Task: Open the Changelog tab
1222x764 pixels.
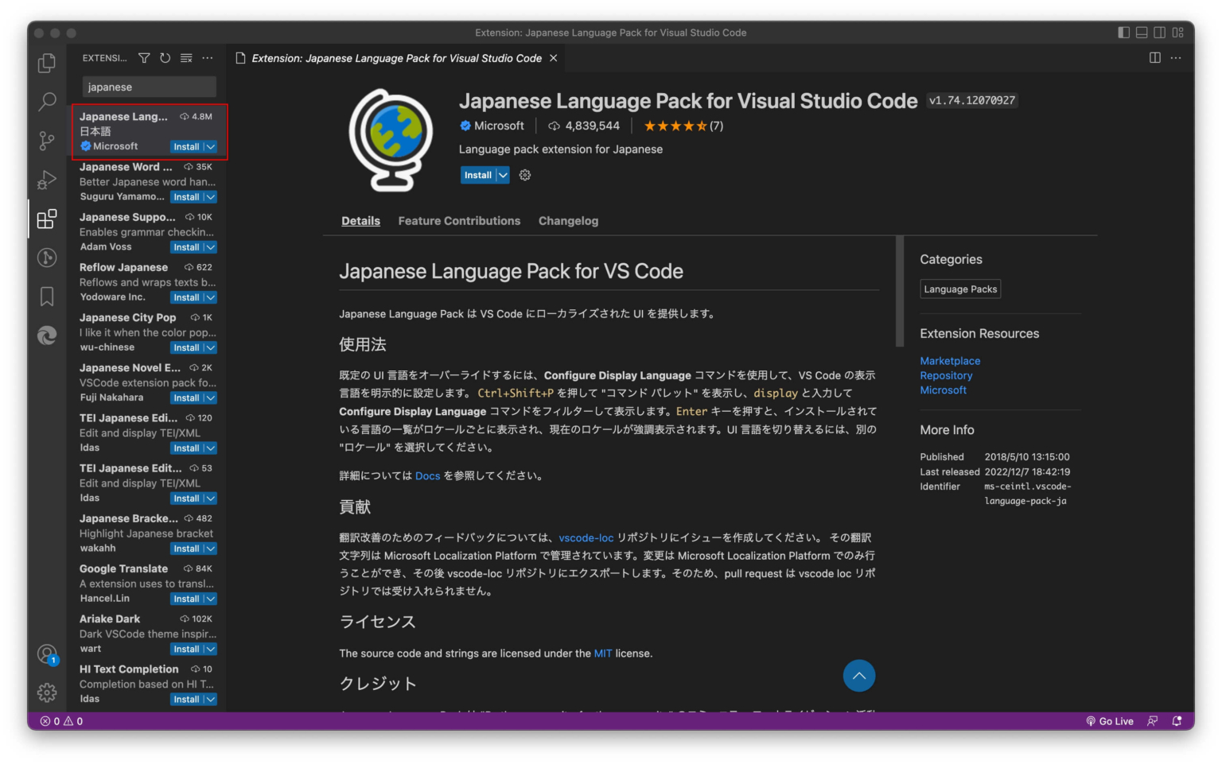Action: point(568,220)
